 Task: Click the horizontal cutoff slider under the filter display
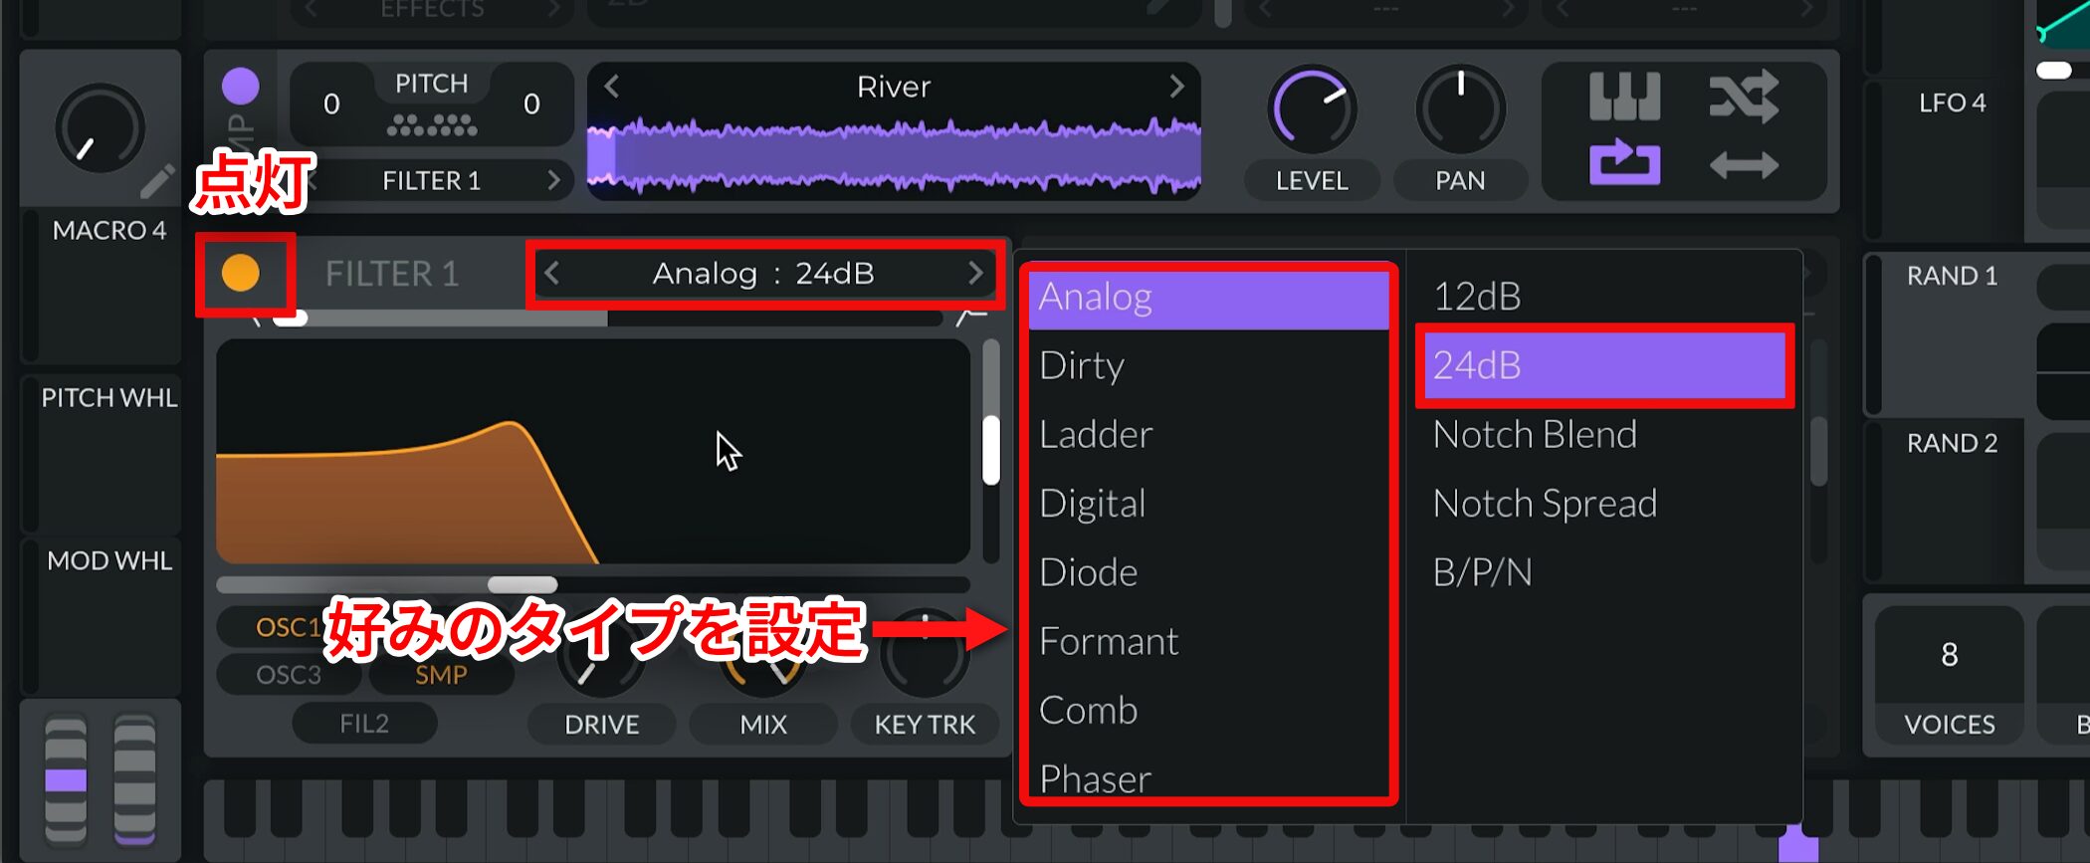pos(592,584)
